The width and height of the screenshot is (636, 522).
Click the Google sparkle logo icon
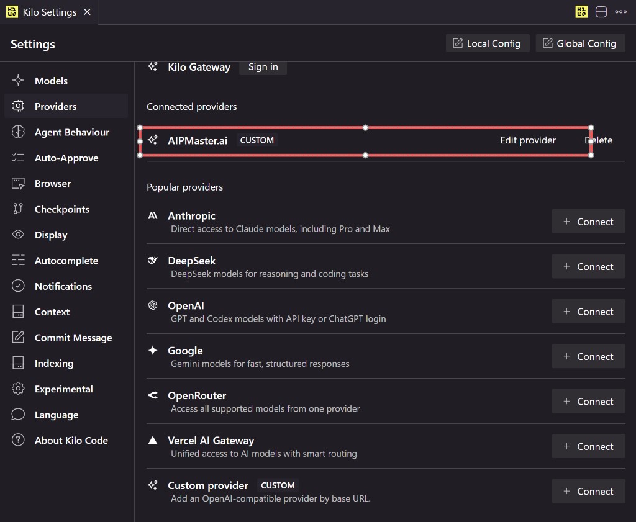click(x=153, y=350)
